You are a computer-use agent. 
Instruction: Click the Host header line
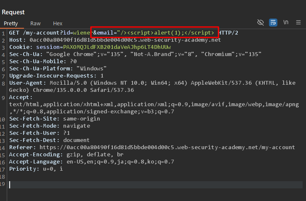(115, 40)
